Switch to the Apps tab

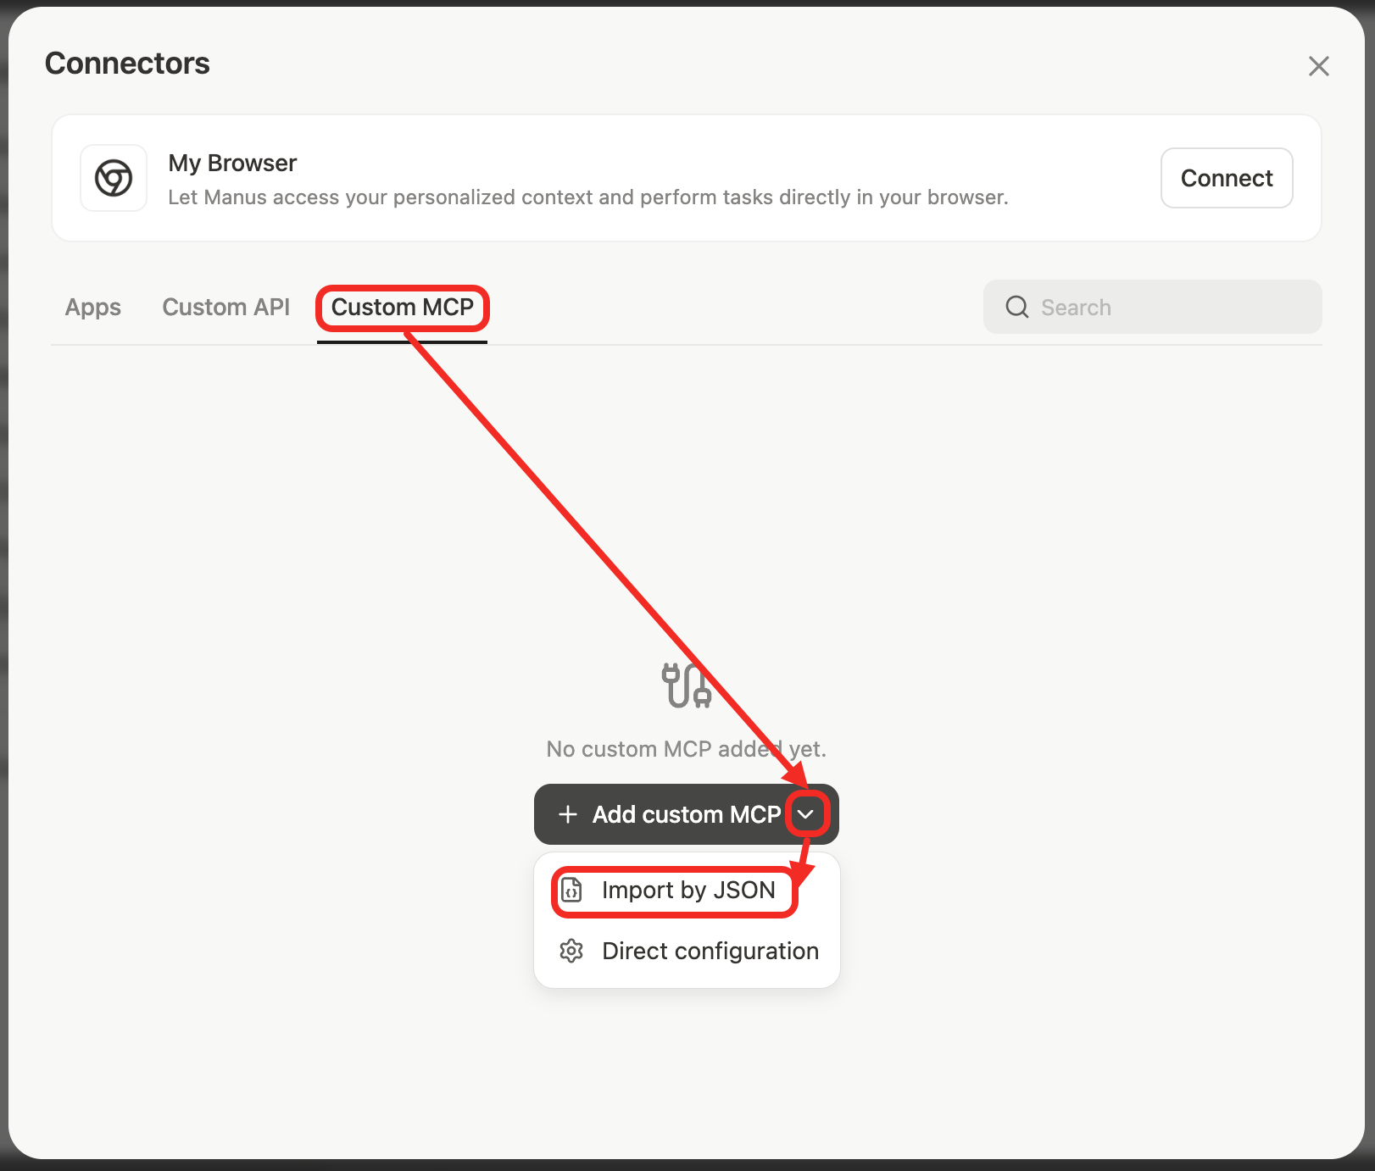pyautogui.click(x=92, y=307)
